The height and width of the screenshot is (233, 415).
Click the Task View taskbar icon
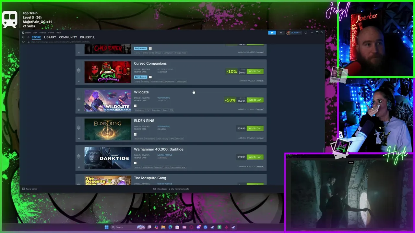pyautogui.click(x=149, y=227)
